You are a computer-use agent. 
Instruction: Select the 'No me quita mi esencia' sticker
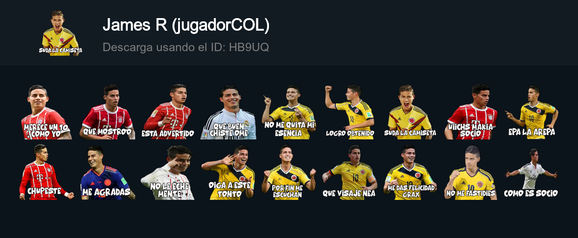pos(289,112)
